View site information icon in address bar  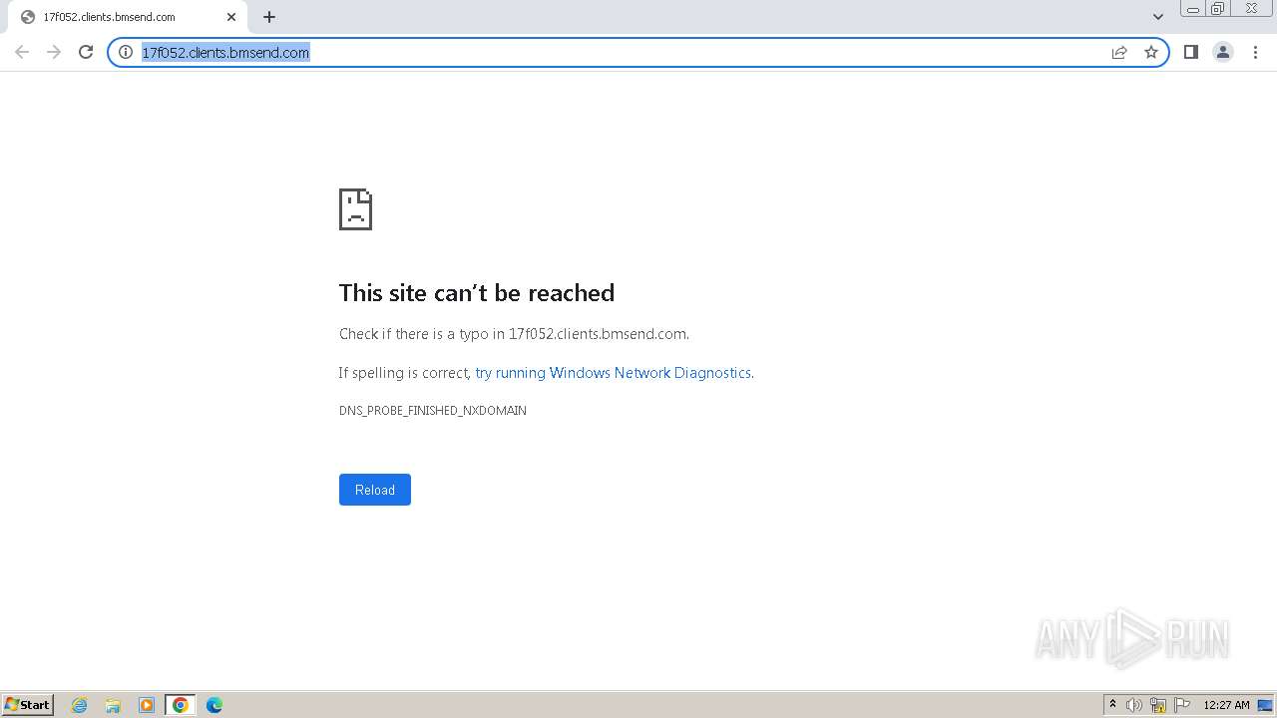click(126, 52)
